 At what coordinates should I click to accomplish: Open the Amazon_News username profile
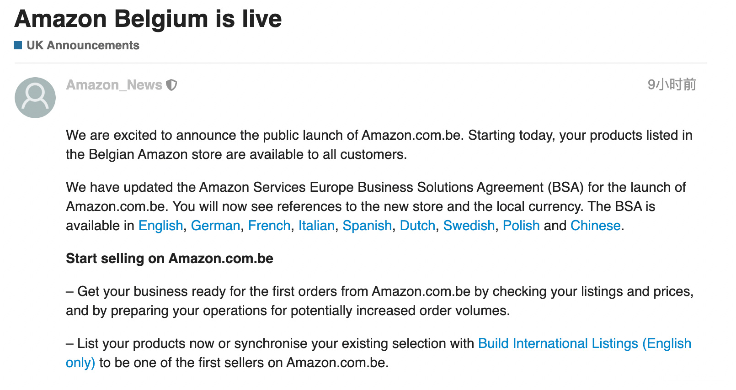pos(114,85)
